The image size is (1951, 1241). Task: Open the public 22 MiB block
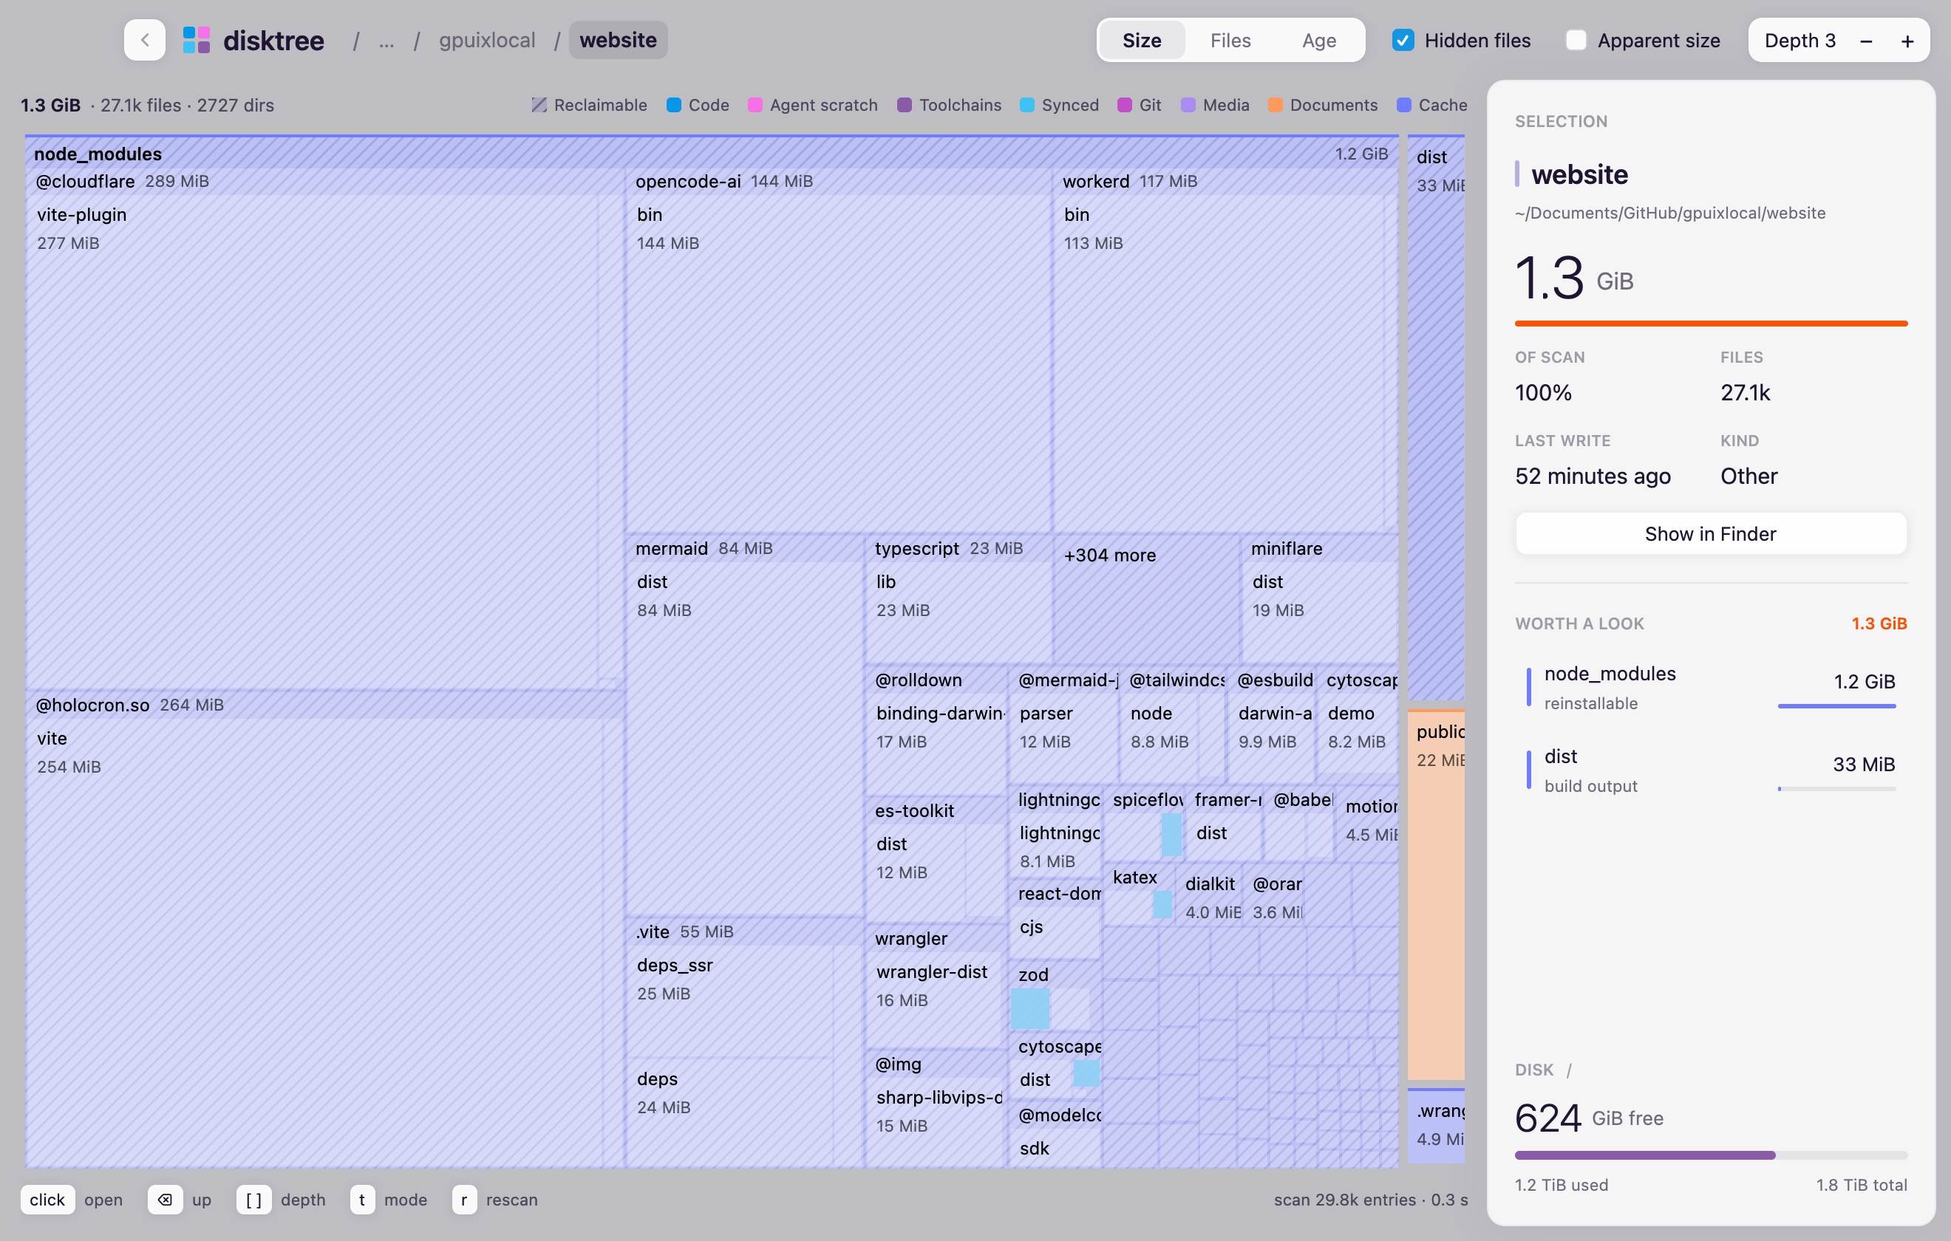tap(1436, 895)
